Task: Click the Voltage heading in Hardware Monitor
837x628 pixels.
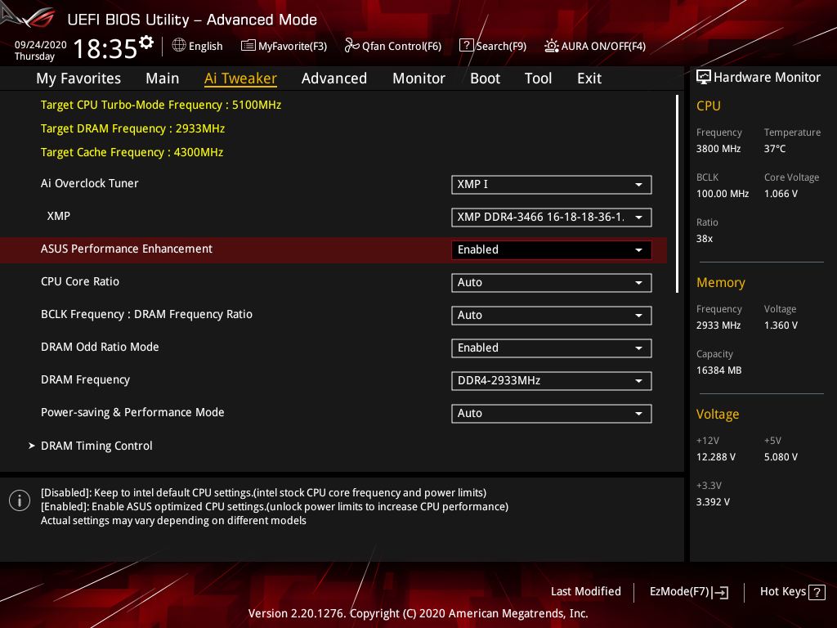Action: click(x=718, y=415)
